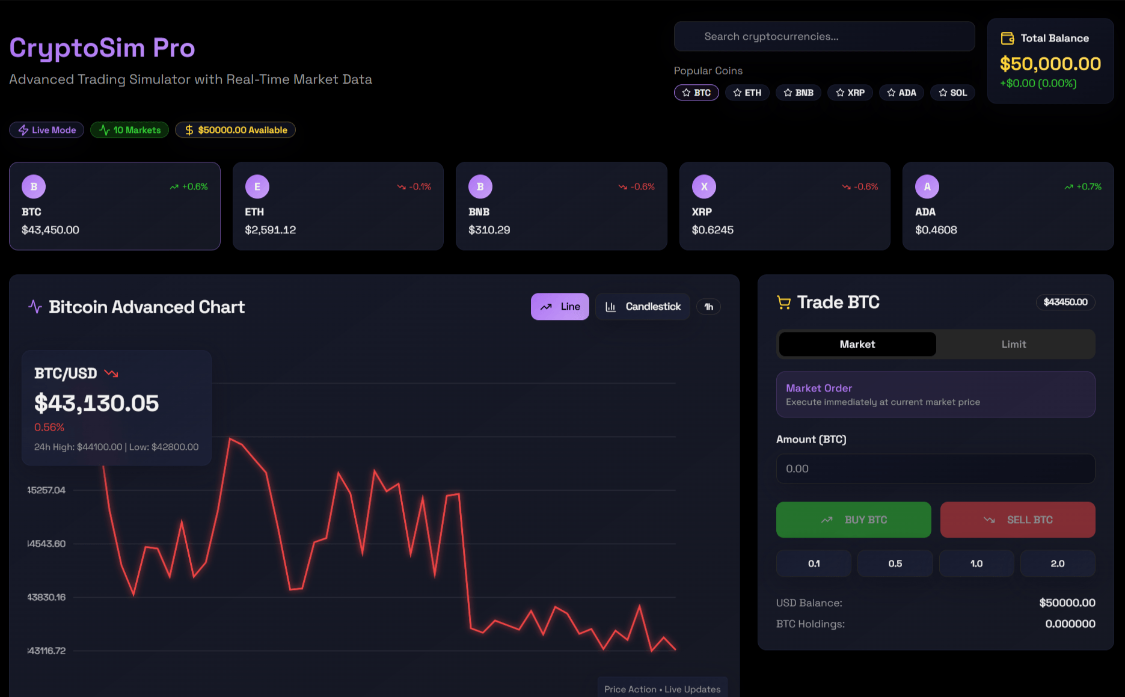Click the SOL coin chip to expand its data
1125x697 pixels.
[x=952, y=93]
